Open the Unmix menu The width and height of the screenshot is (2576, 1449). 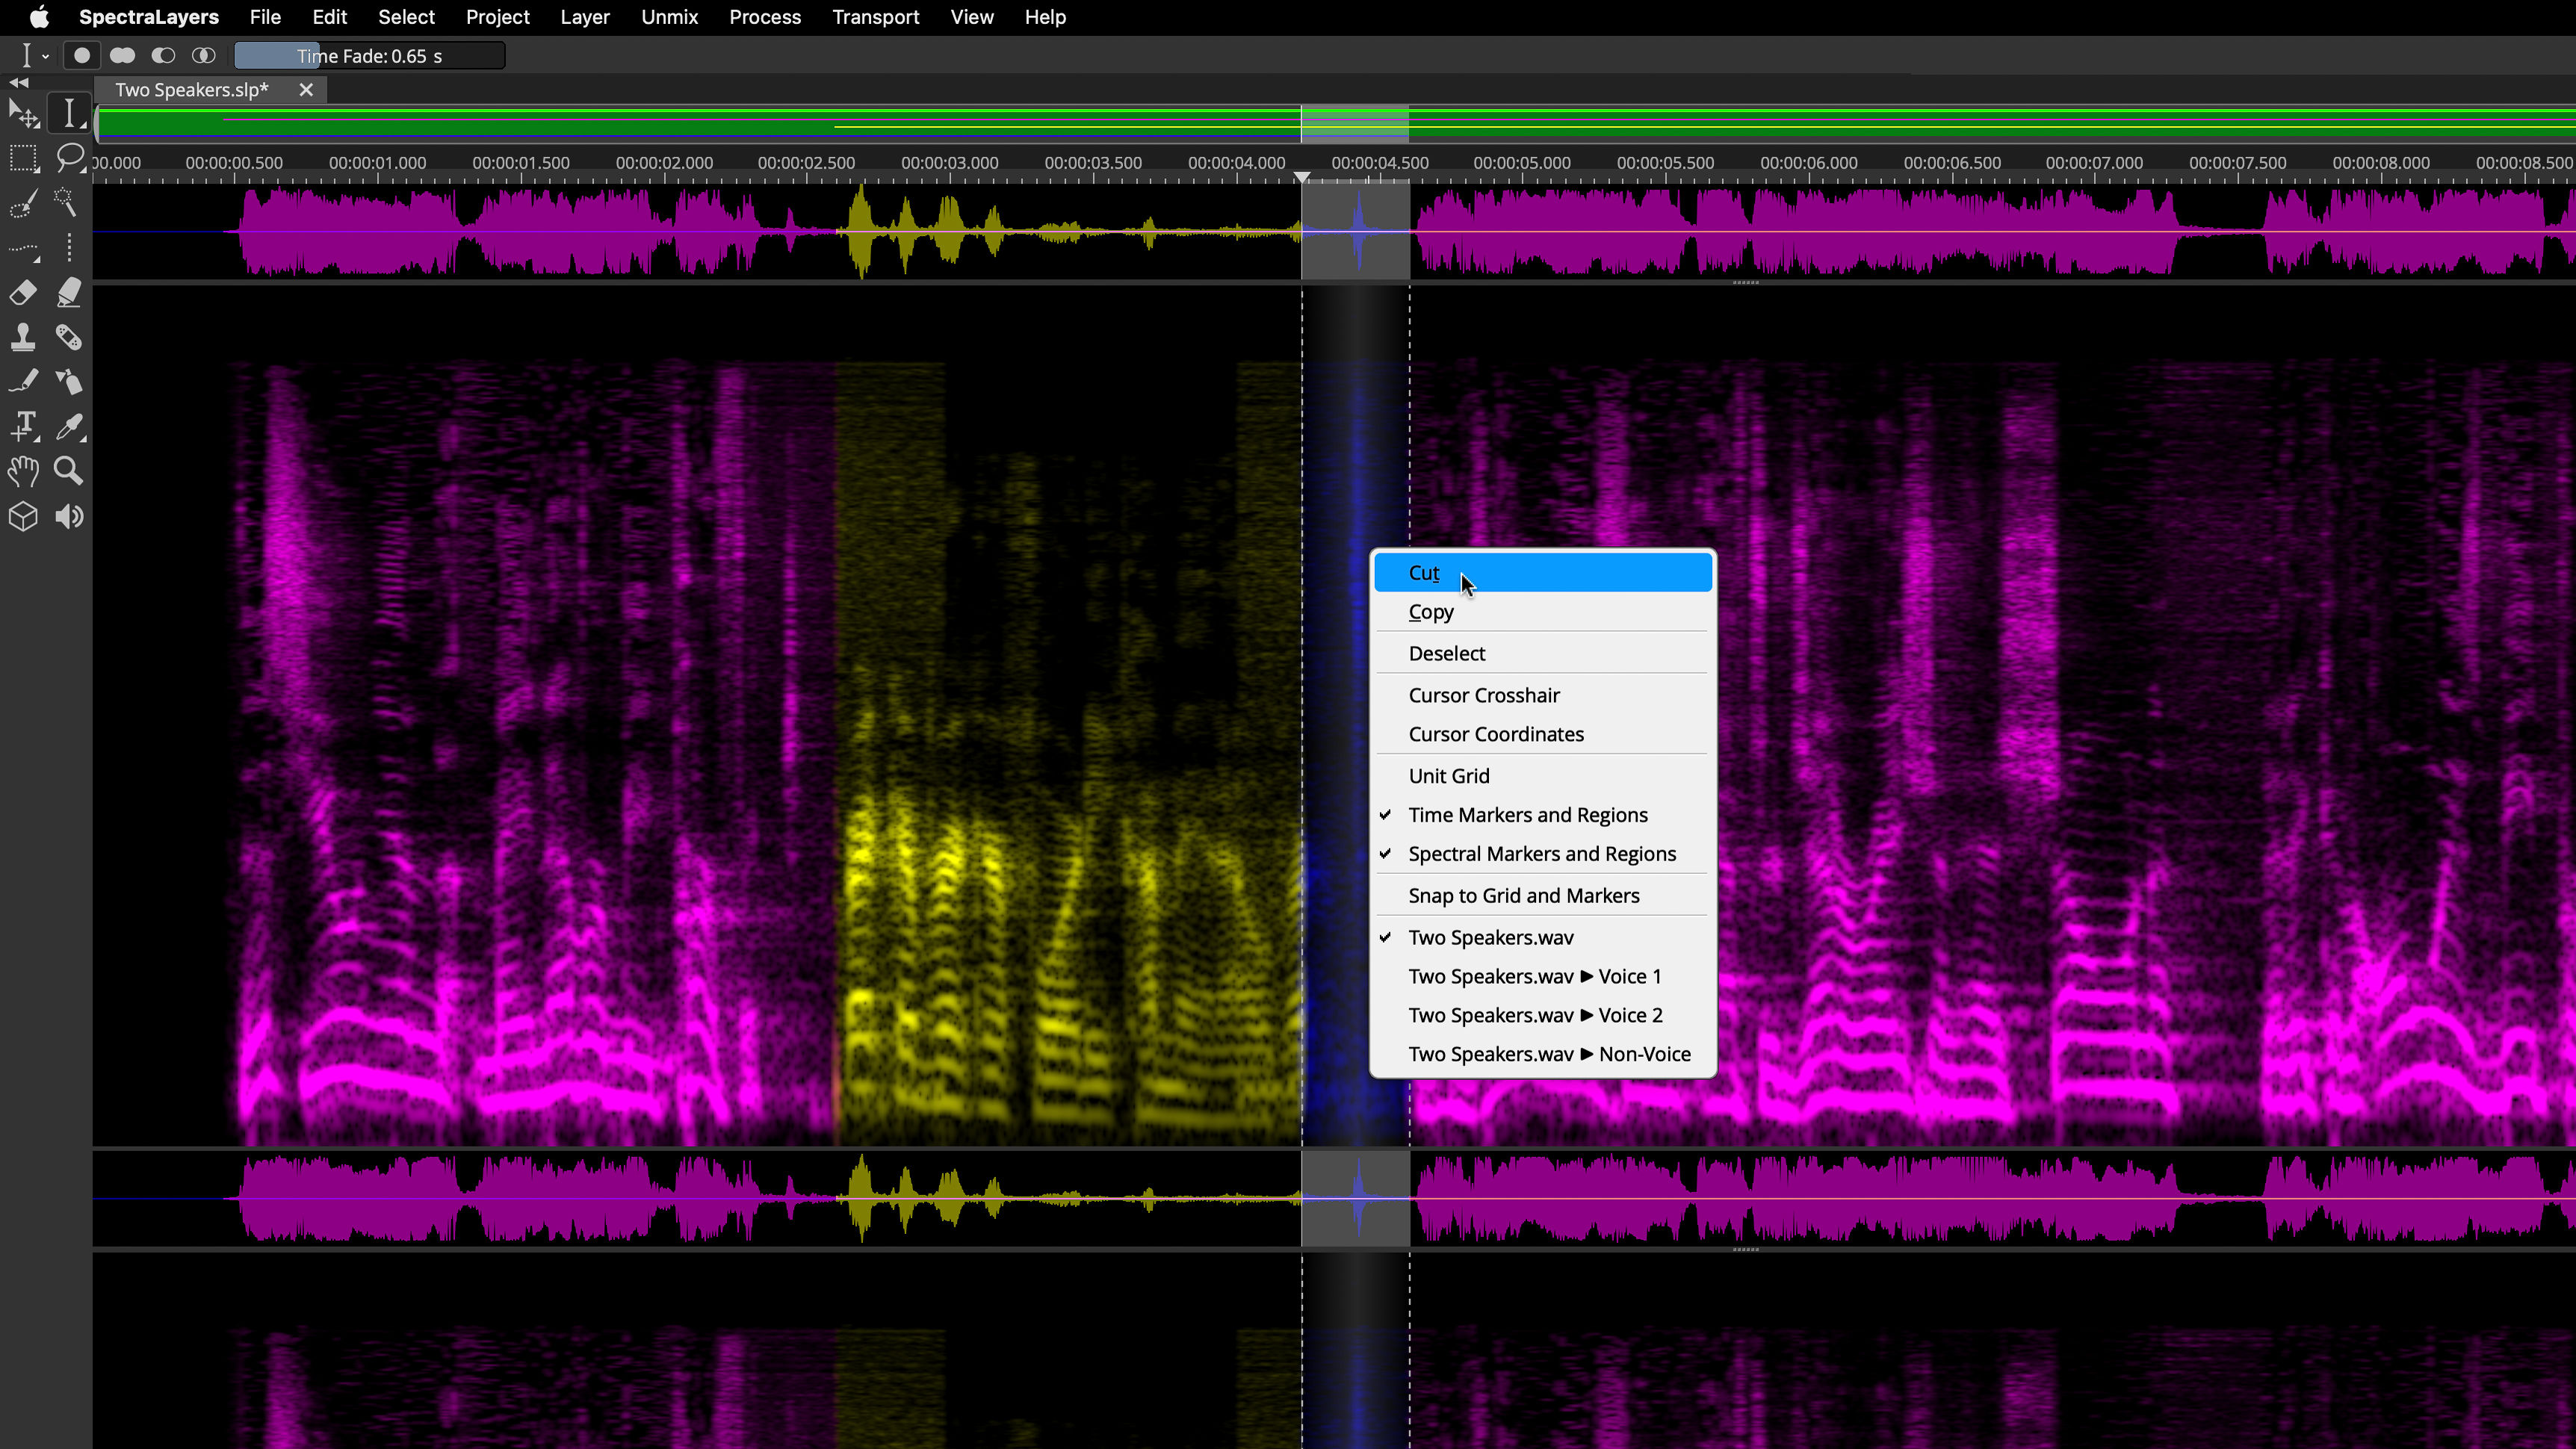[x=669, y=17]
